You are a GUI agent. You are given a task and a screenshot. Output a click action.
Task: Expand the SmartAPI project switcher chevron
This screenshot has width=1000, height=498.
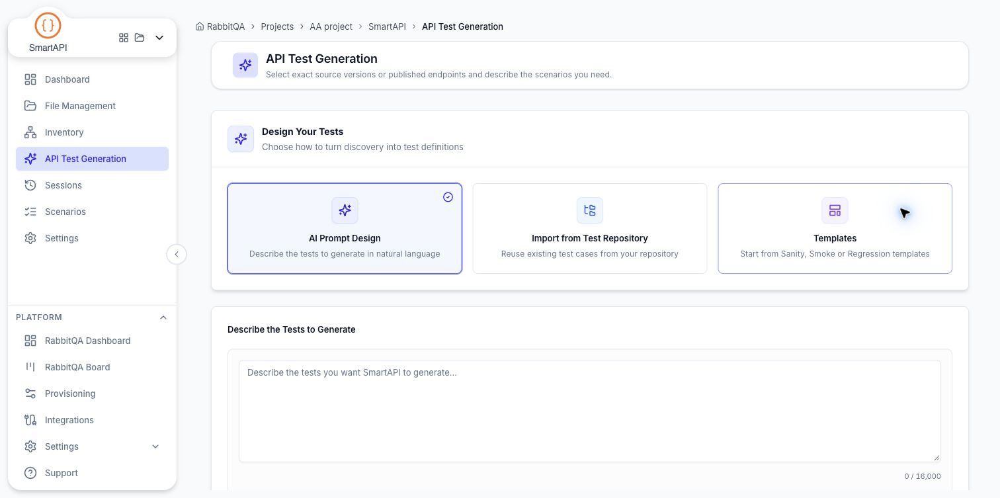[x=159, y=38]
